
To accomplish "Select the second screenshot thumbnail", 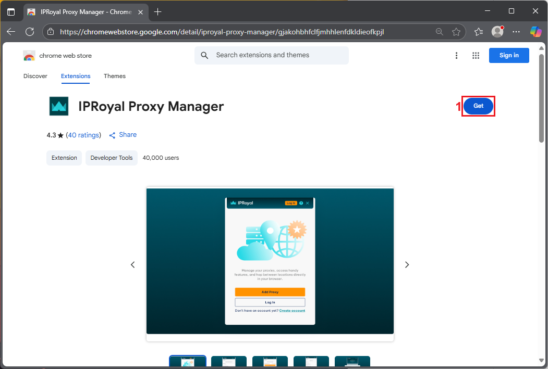I will pos(229,361).
